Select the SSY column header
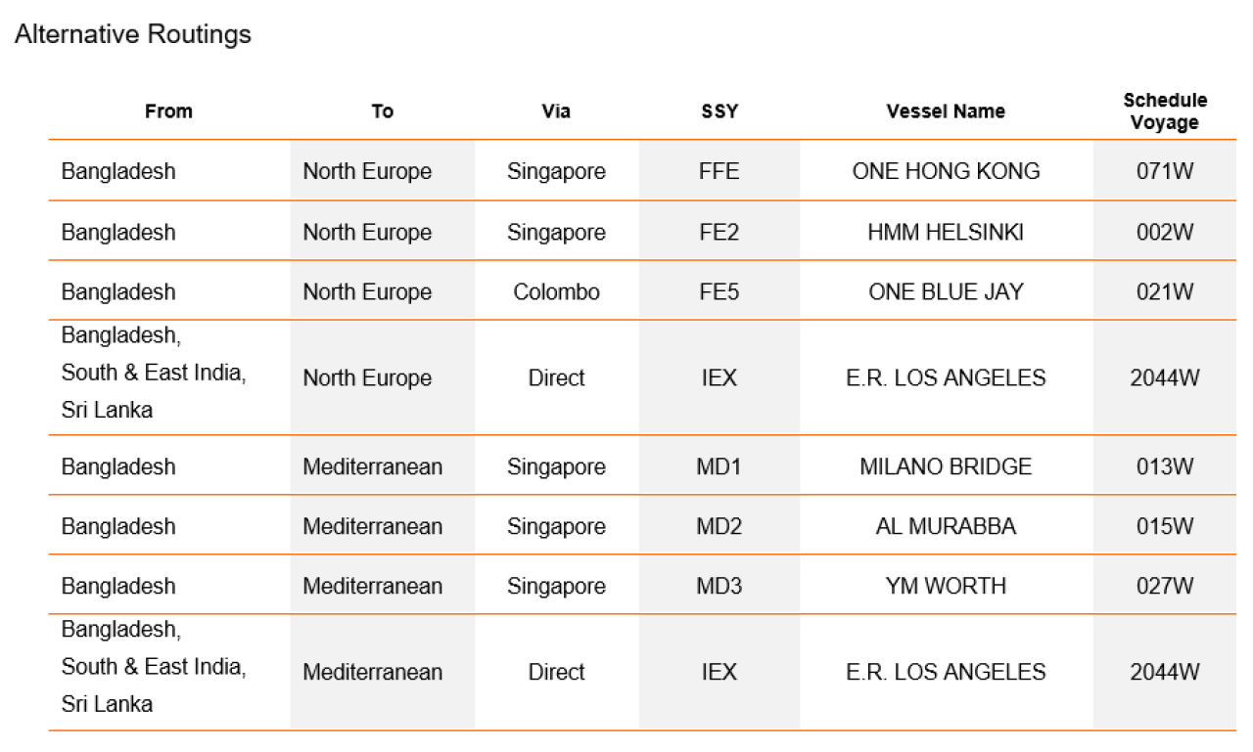Viewport: 1253px width, 752px height. (x=719, y=111)
